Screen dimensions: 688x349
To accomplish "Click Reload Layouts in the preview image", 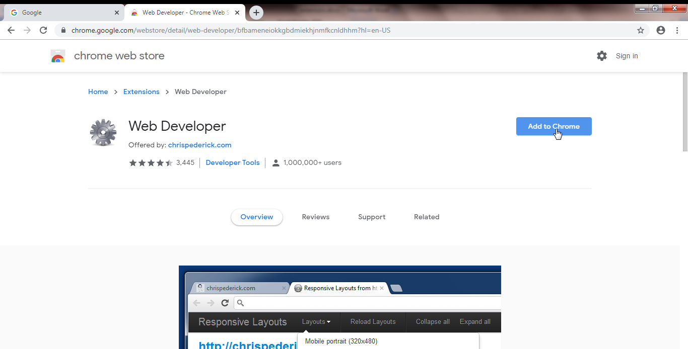I will point(373,322).
